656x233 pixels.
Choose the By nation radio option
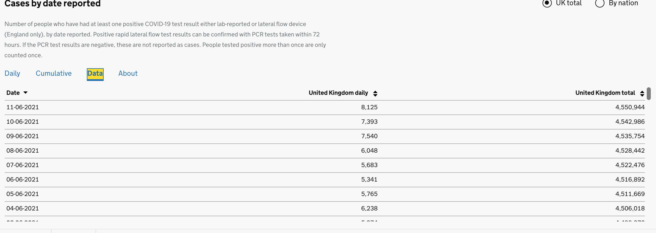point(600,3)
